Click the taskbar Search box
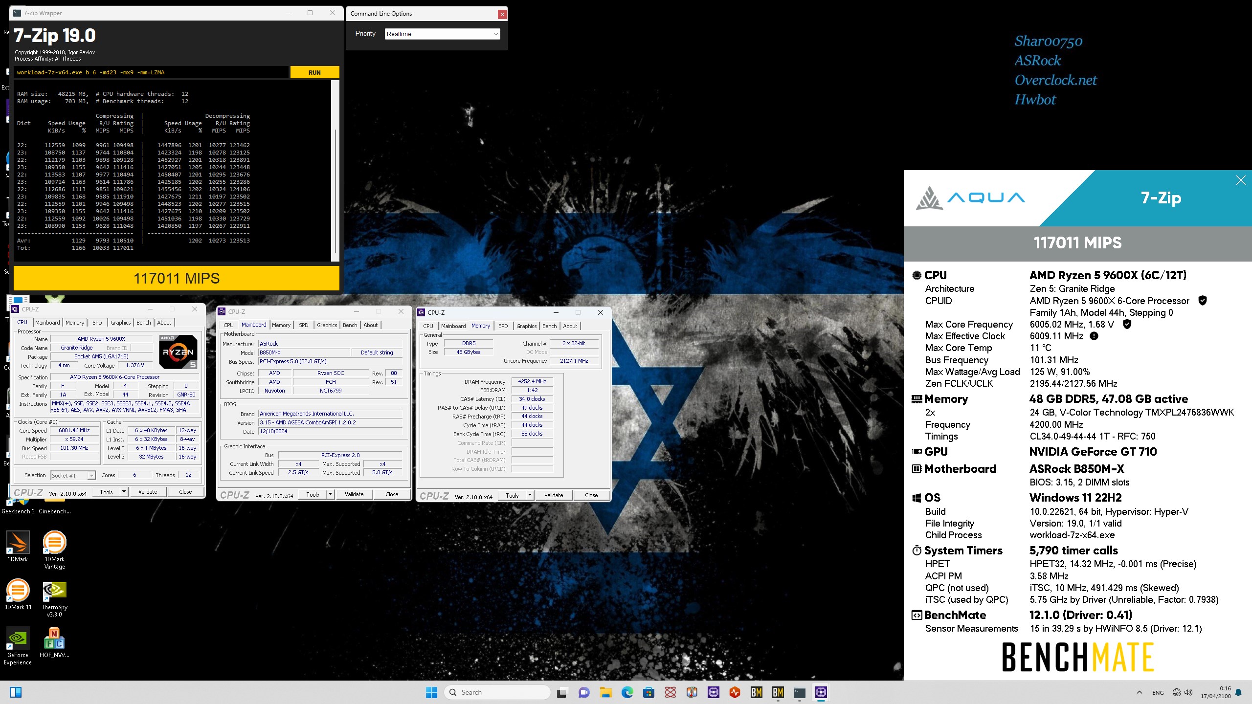The image size is (1252, 704). point(497,692)
